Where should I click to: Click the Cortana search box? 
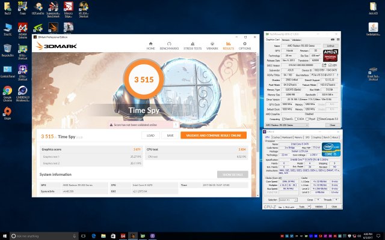(x=44, y=236)
